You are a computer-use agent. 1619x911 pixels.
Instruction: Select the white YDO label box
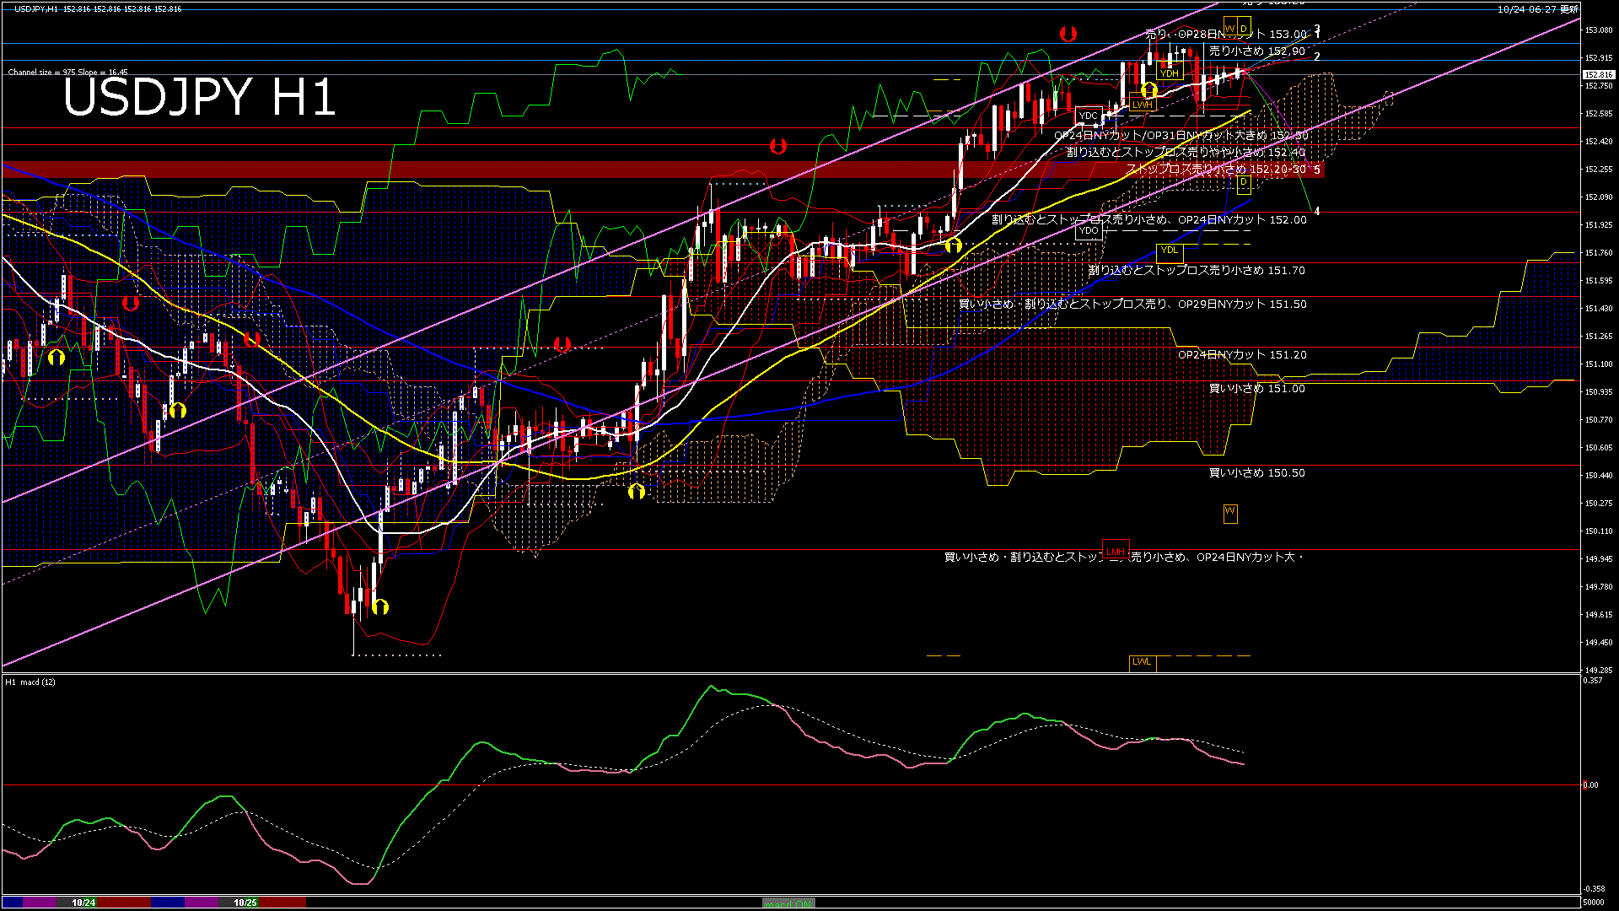tap(1089, 230)
